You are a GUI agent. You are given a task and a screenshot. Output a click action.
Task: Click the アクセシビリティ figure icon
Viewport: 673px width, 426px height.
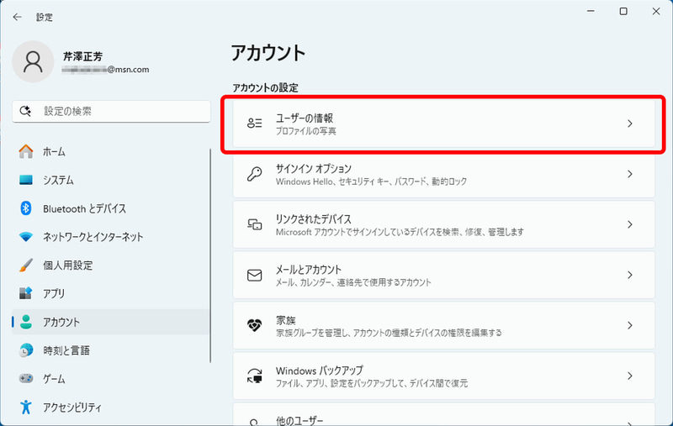click(x=26, y=407)
